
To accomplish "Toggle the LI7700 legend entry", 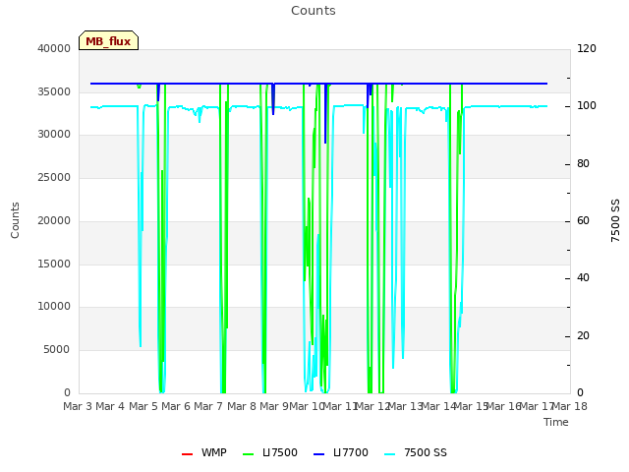I will click(x=341, y=452).
